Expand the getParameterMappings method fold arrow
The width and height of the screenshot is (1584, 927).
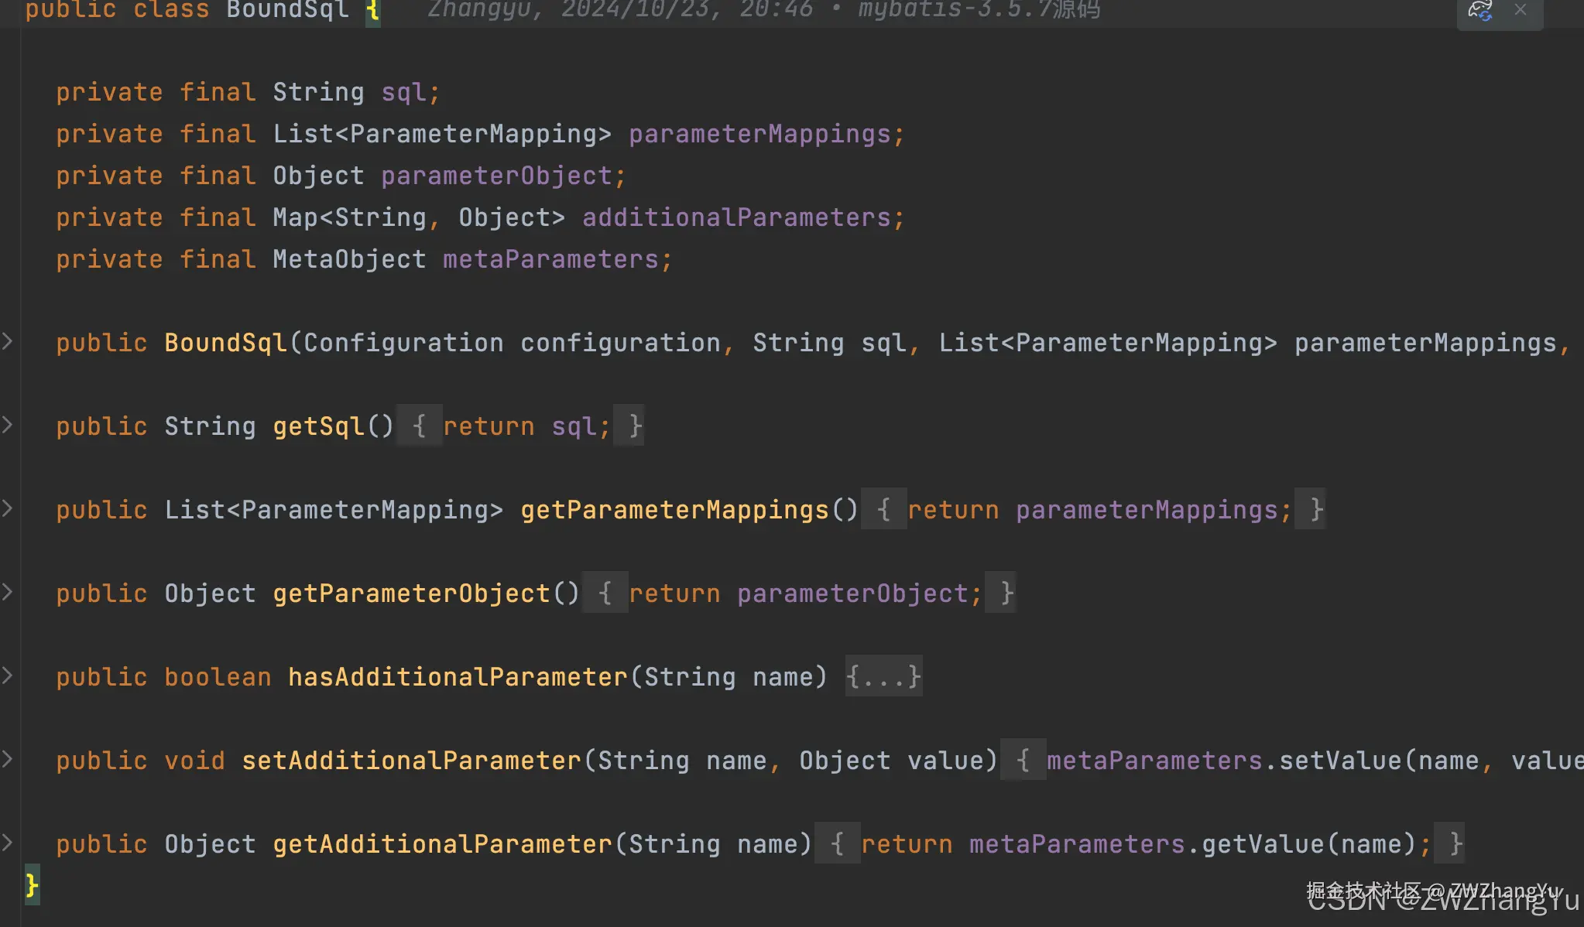(8, 508)
